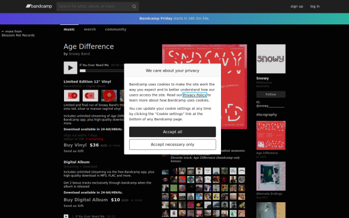This screenshot has width=349, height=218.
Task: Open the third red record thumbnail
Action: (109, 96)
